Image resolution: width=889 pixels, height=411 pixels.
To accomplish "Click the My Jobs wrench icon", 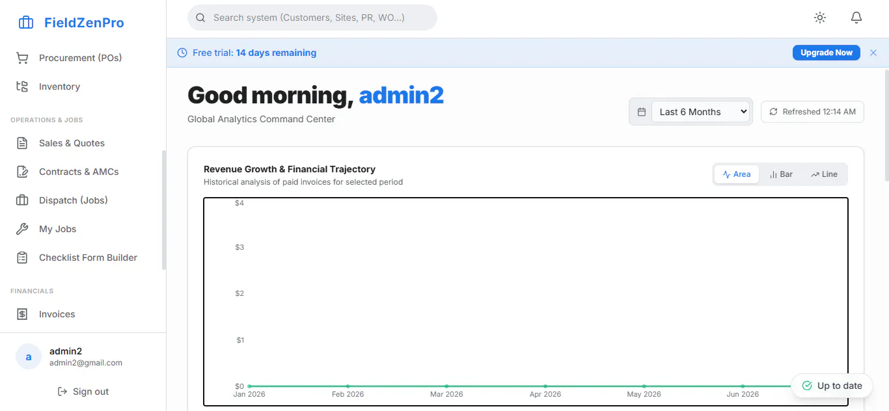I will point(22,229).
